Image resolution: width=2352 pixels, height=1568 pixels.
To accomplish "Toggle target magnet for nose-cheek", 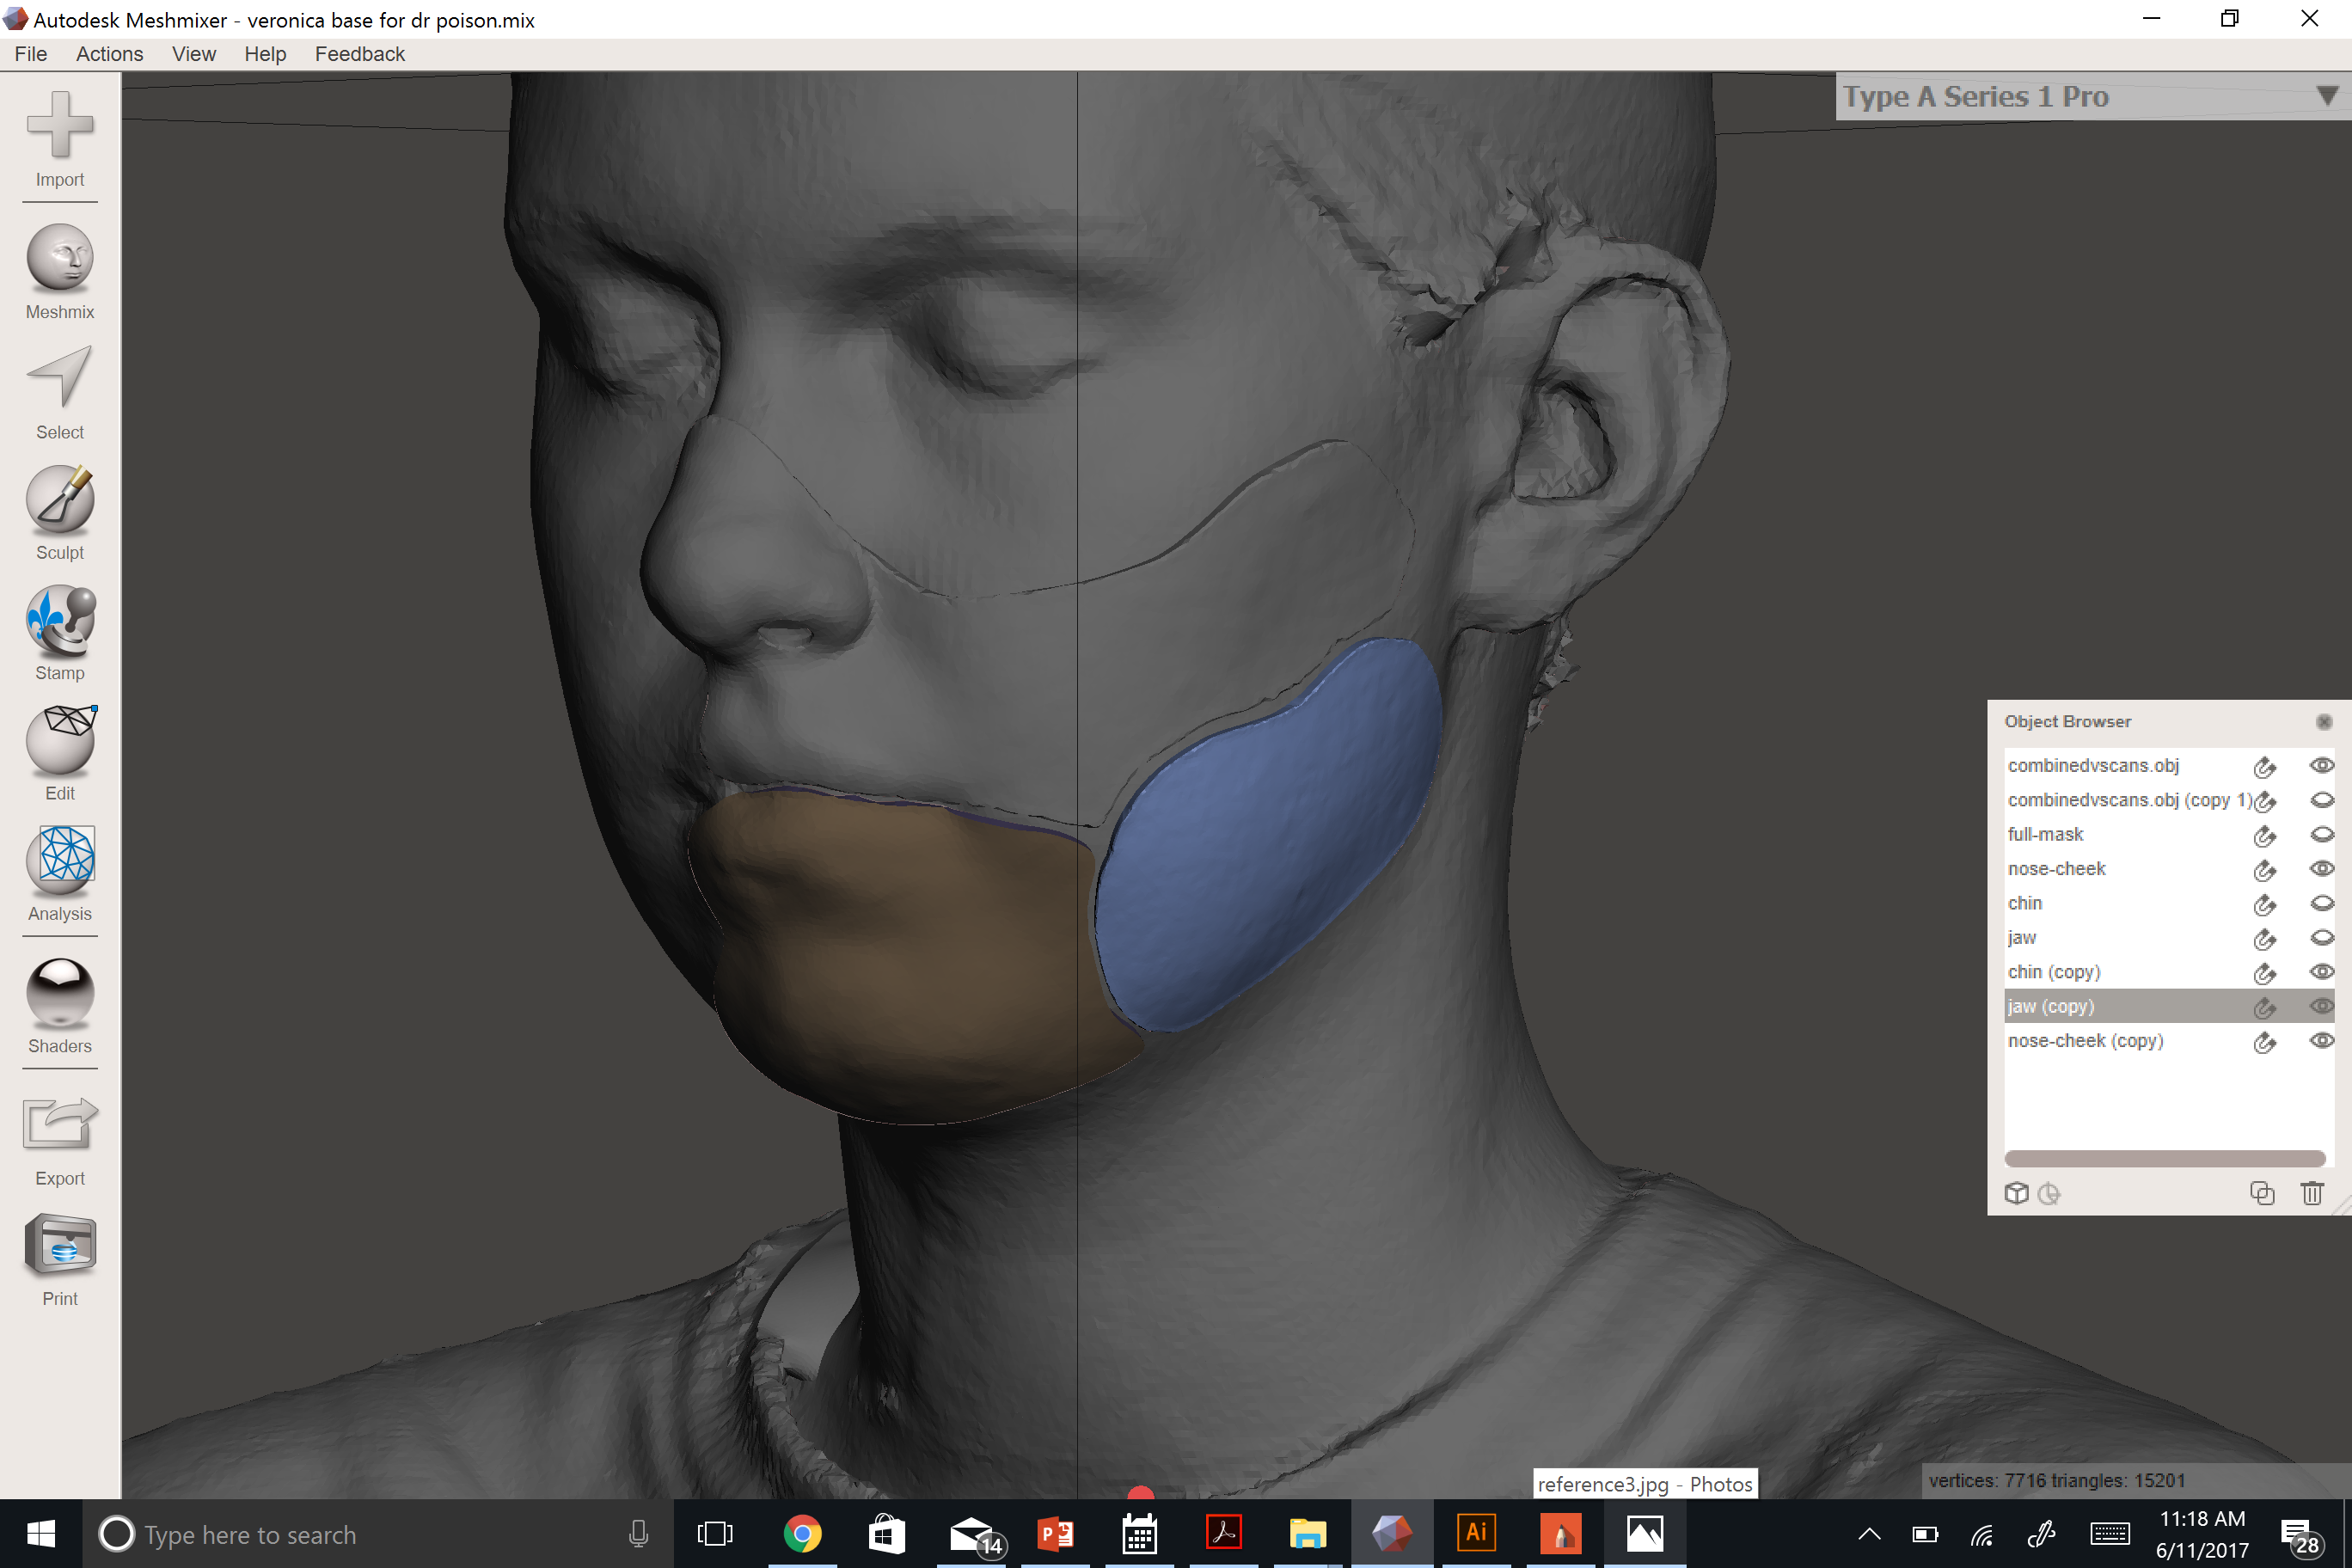I will (2265, 869).
